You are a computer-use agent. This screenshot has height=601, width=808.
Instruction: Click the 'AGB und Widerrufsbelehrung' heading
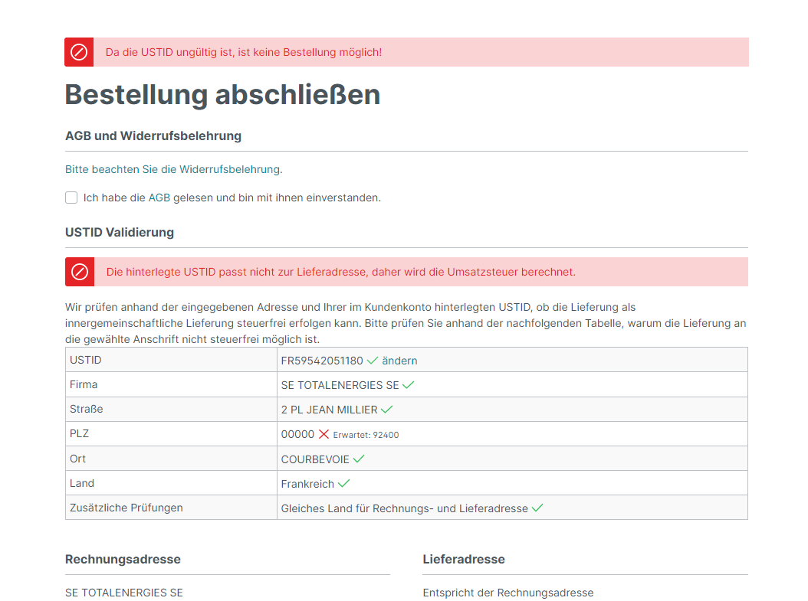point(153,136)
